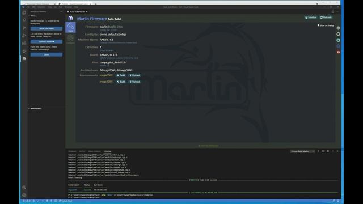Click PlatformIO Build checkmark in status bar
The height and width of the screenshot is (204, 363).
point(38,201)
